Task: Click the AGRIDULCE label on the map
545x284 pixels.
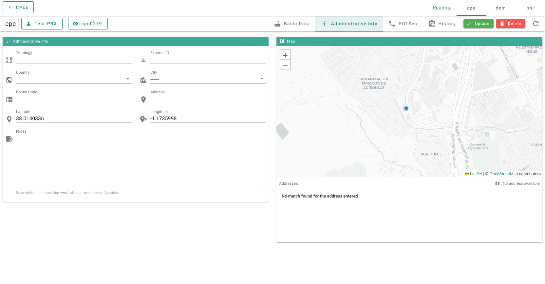Action: pyautogui.click(x=431, y=154)
